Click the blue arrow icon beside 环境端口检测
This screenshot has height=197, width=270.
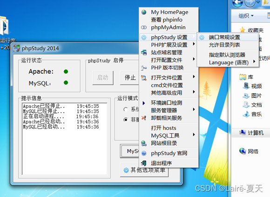point(144,103)
